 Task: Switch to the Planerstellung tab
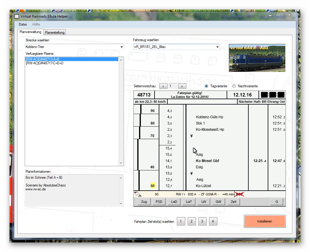pyautogui.click(x=54, y=32)
